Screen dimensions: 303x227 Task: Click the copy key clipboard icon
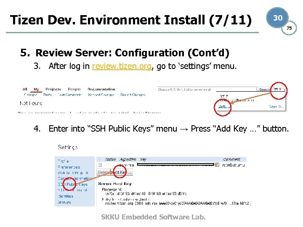click(217, 165)
